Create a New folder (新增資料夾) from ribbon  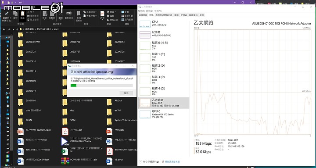pos(79,16)
